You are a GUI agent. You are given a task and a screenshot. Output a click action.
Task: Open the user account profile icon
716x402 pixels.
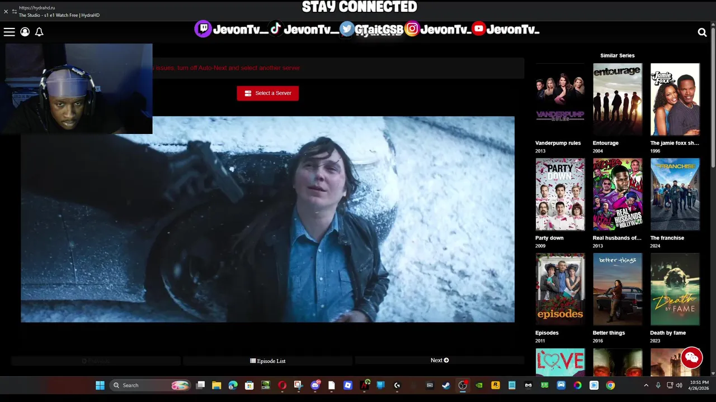coord(25,32)
